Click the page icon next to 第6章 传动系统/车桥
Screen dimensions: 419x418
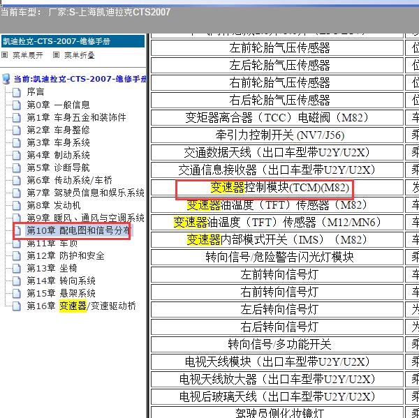coord(17,180)
